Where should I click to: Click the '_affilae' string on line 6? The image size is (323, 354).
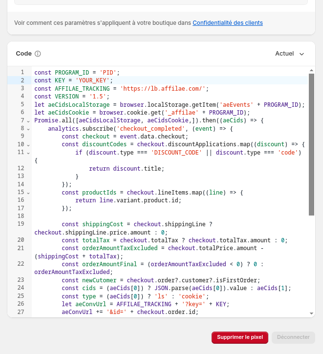(181, 113)
